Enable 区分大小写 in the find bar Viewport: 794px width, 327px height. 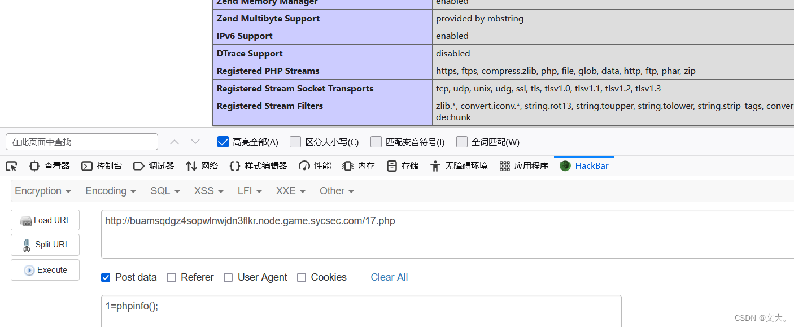tap(295, 142)
